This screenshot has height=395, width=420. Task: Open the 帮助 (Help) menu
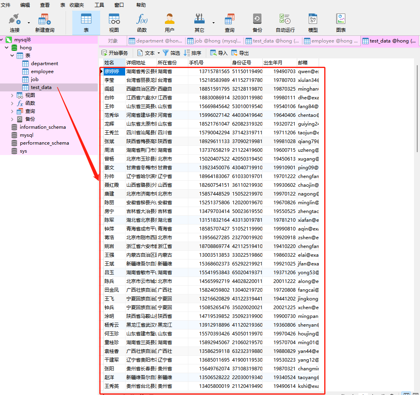(x=141, y=5)
